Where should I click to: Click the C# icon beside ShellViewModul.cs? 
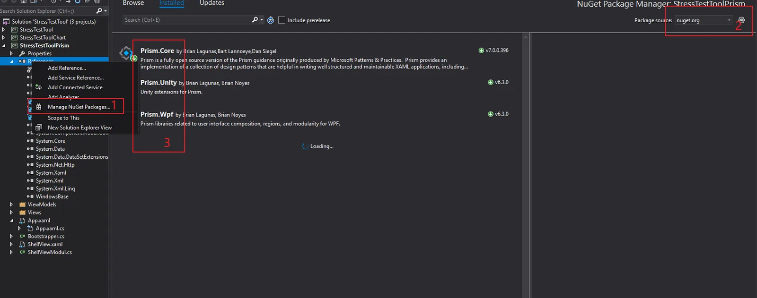click(22, 253)
